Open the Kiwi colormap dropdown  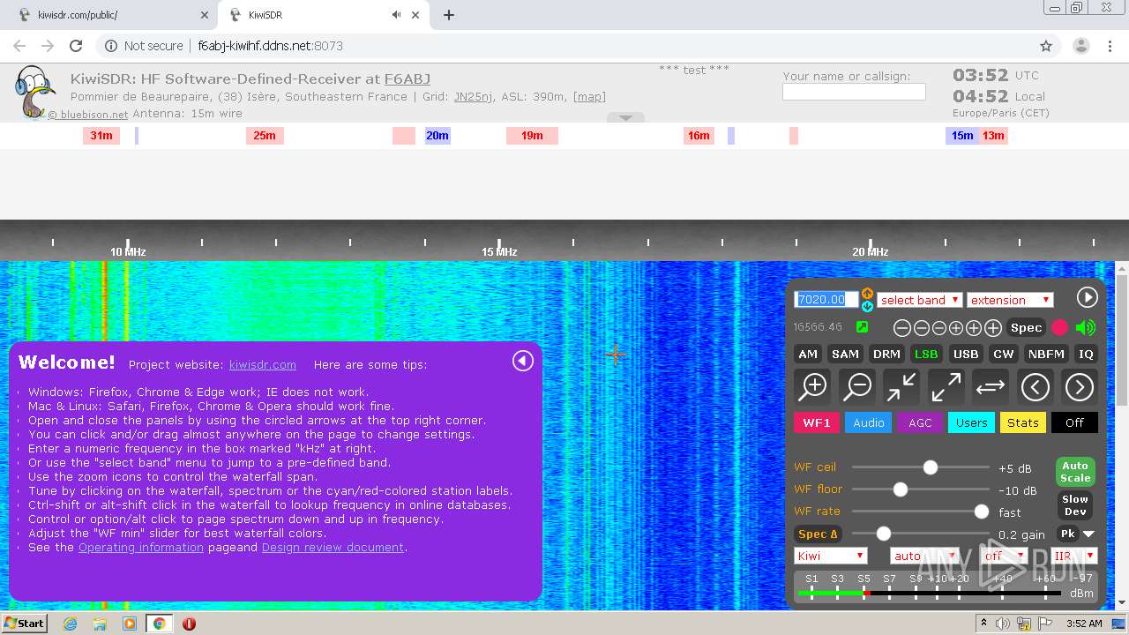click(x=831, y=556)
